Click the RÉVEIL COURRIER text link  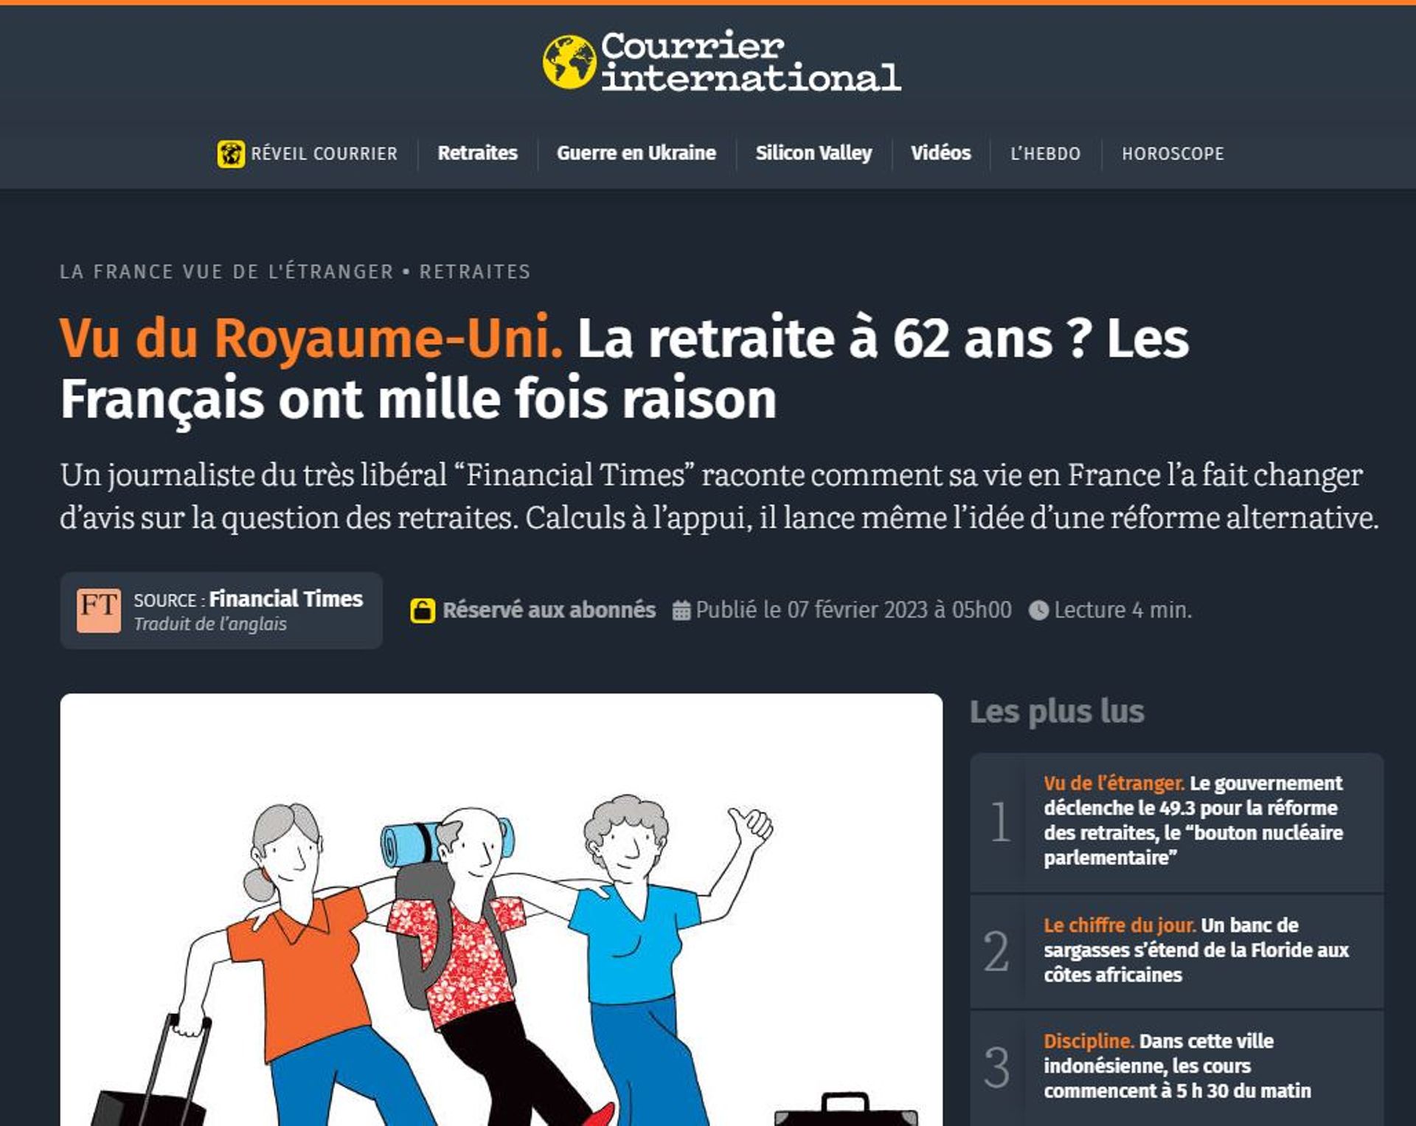tap(324, 153)
